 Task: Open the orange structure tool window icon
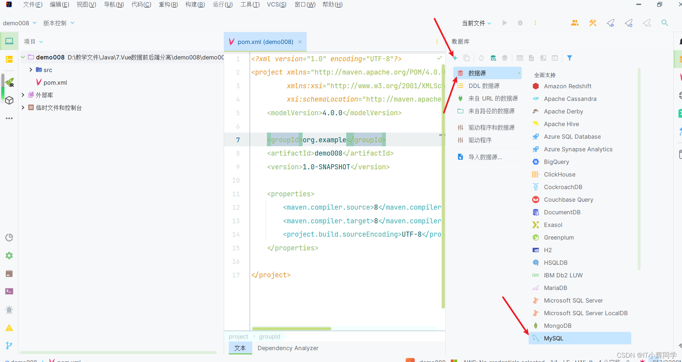(9, 59)
